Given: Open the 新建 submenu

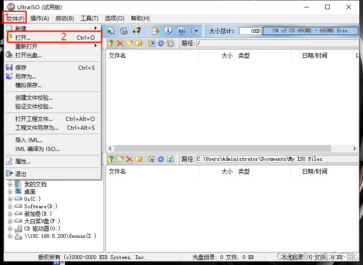Looking at the screenshot, I should pyautogui.click(x=53, y=28).
